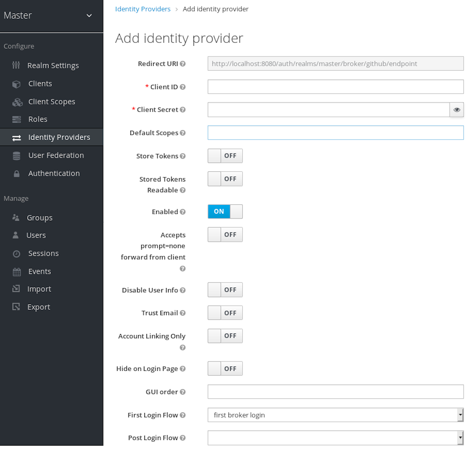
Task: Turn on Store Tokens switch
Action: tap(225, 156)
